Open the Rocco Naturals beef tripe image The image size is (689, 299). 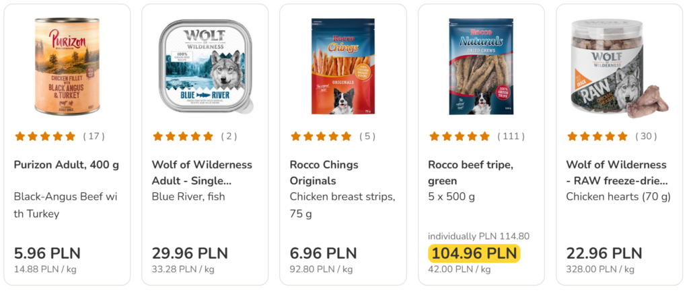[x=481, y=67]
